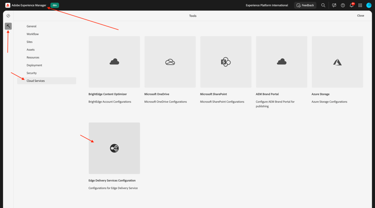Open Edge Delivery Services Configuration title link
375x208 pixels.
click(x=112, y=181)
